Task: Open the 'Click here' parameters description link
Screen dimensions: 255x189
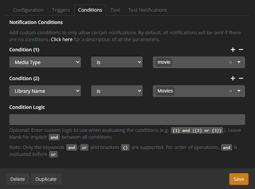Action: 61,39
